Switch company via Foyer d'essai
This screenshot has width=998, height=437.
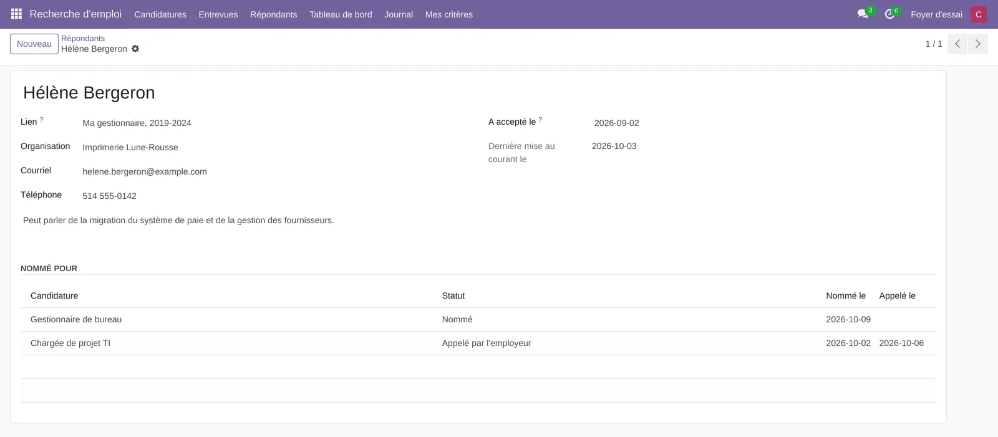click(x=936, y=14)
